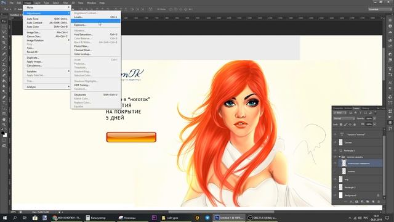Select the Brush tool in the toolbar
394x222 pixels.
click(4, 59)
